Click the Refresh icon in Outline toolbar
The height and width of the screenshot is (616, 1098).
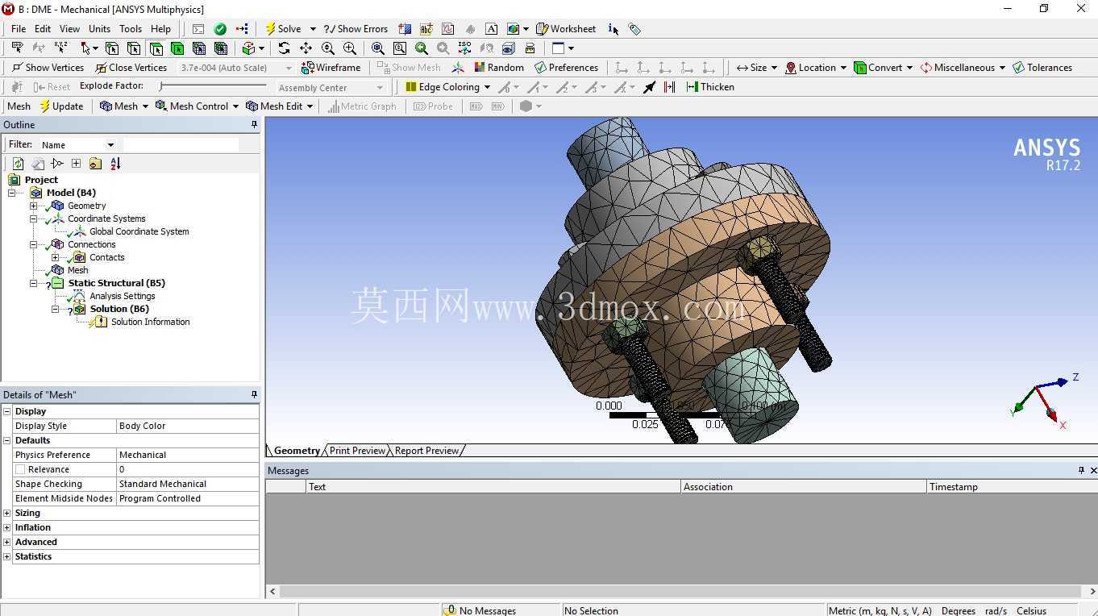point(18,164)
